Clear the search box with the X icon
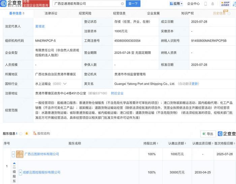236x184 pixels. point(122,4)
